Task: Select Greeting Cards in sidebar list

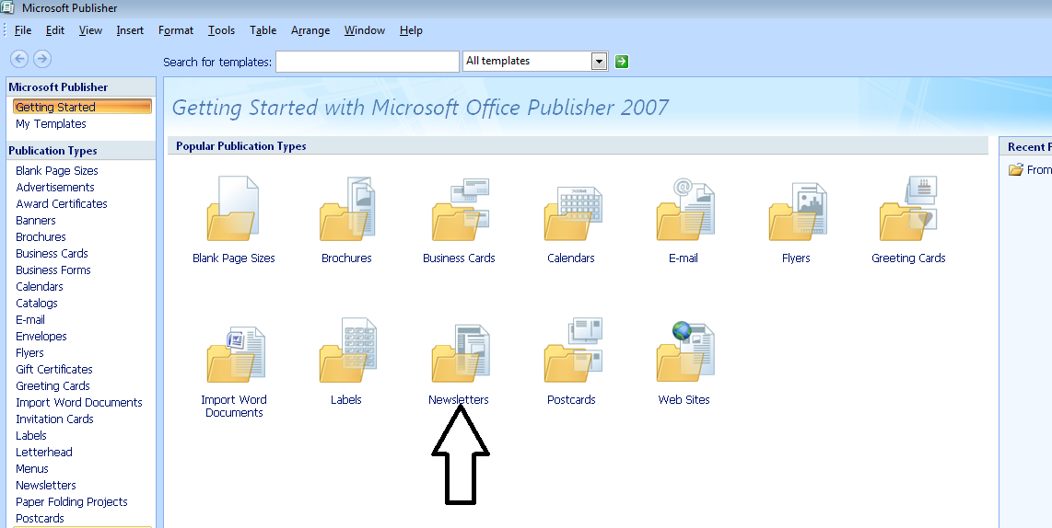Action: coord(53,386)
